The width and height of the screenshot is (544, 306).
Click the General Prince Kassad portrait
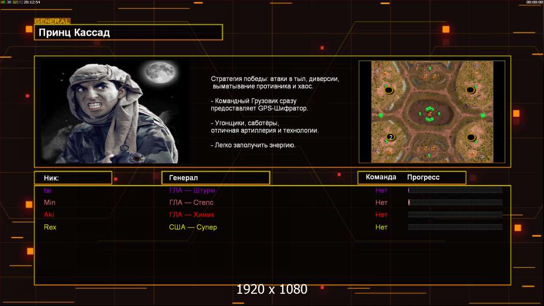115,111
